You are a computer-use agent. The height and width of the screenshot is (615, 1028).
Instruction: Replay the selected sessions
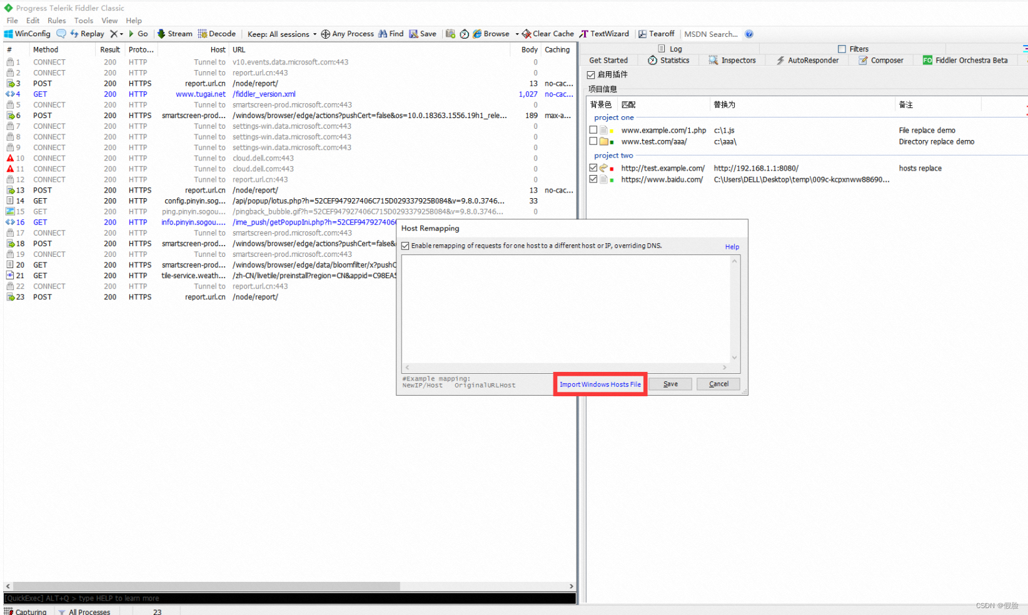pos(87,34)
